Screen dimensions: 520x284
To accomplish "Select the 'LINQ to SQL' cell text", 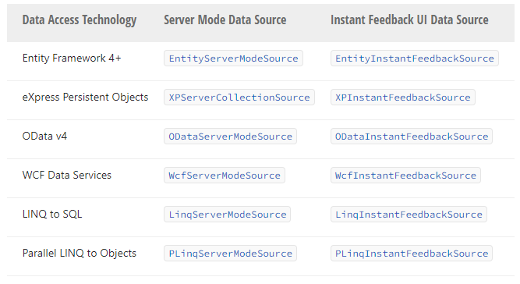I will (x=52, y=214).
